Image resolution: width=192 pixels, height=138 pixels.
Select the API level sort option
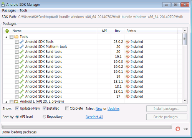[17, 117]
